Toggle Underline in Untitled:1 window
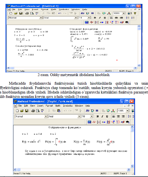 click(105, 18)
